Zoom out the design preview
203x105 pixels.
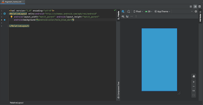tap(193, 86)
